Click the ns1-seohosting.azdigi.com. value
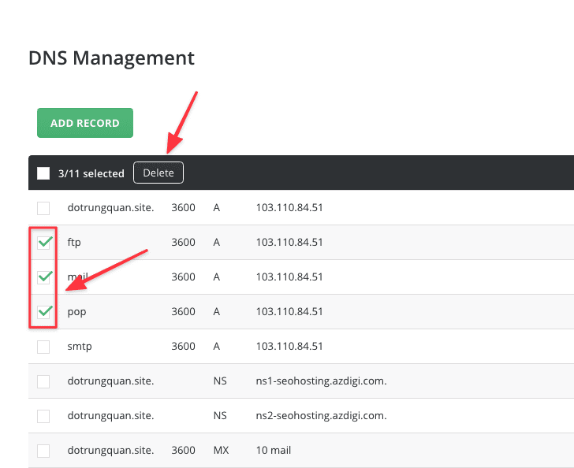 321,381
